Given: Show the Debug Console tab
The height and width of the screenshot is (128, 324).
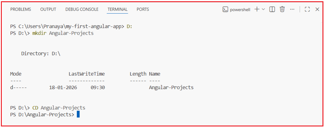Looking at the screenshot, I should tap(82, 9).
